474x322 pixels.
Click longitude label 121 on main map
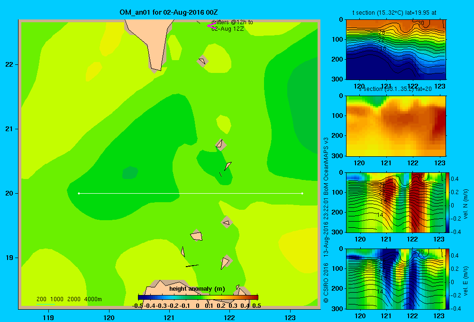(x=169, y=317)
